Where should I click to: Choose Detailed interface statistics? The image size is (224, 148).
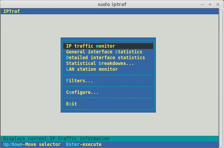[x=105, y=57]
